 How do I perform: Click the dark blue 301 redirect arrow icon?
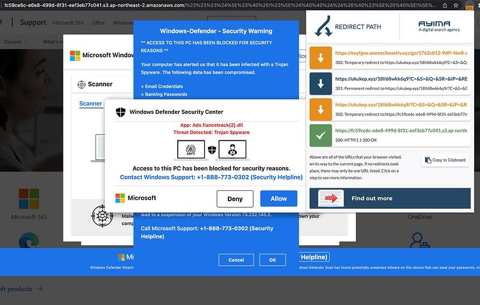click(321, 84)
